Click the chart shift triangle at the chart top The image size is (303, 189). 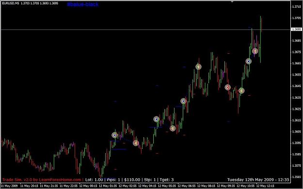point(232,1)
